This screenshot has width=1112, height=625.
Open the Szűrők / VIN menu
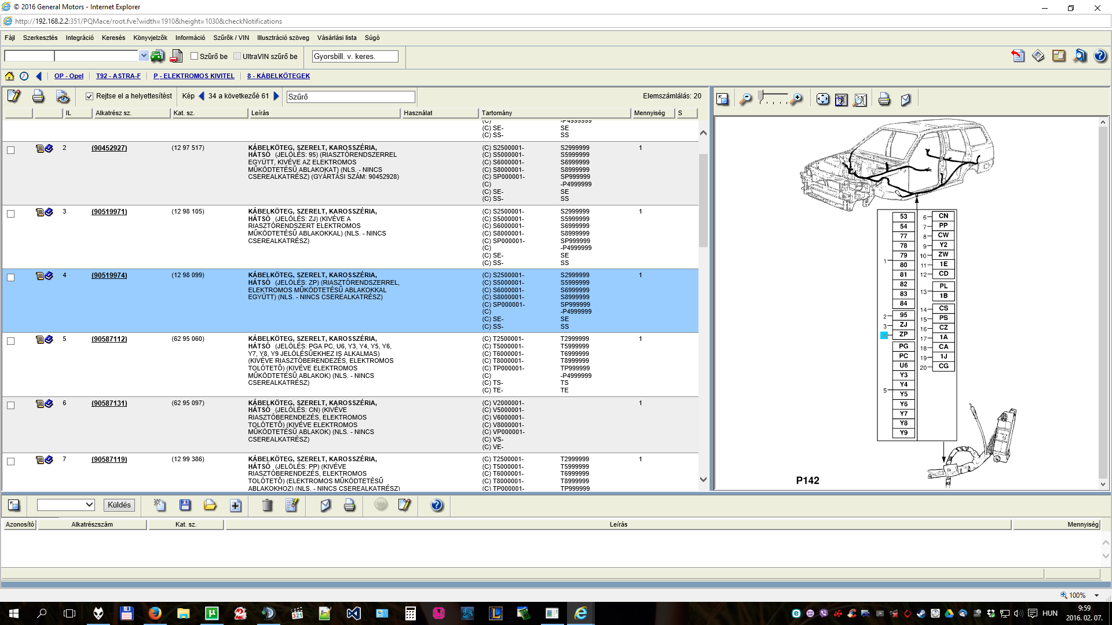pyautogui.click(x=231, y=38)
